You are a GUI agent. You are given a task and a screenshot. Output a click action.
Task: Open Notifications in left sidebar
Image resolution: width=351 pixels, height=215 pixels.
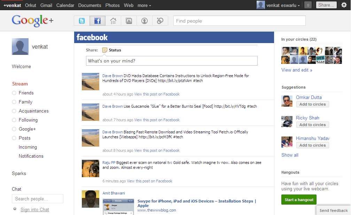31,156
